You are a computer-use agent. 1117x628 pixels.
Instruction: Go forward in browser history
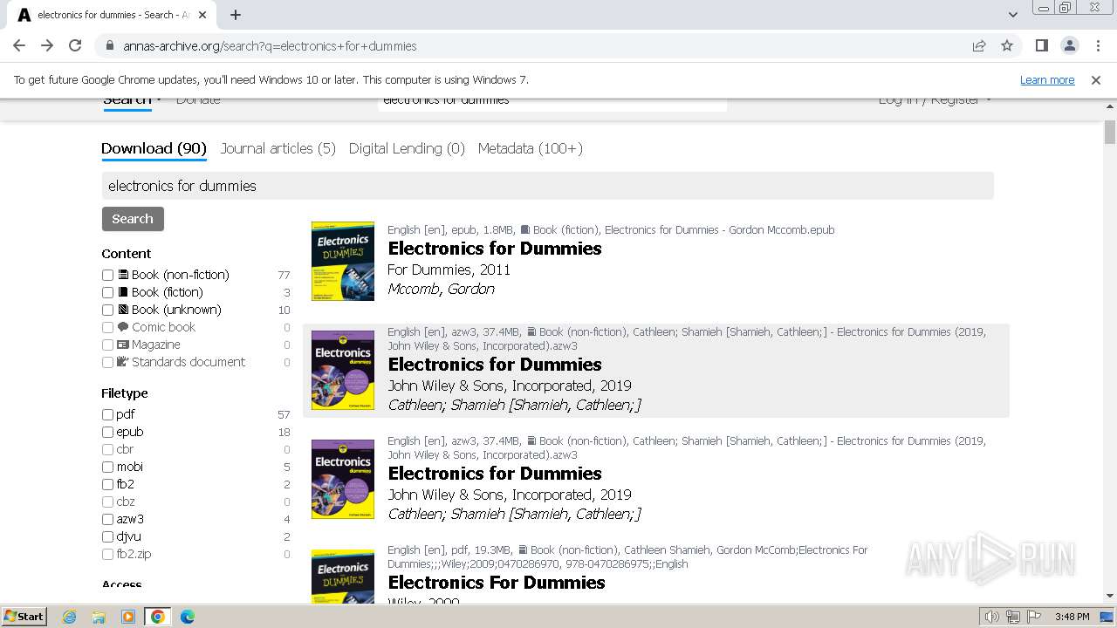click(47, 45)
